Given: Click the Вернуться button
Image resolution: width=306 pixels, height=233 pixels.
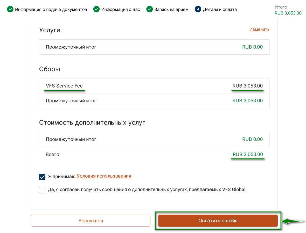Looking at the screenshot, I should (91, 221).
